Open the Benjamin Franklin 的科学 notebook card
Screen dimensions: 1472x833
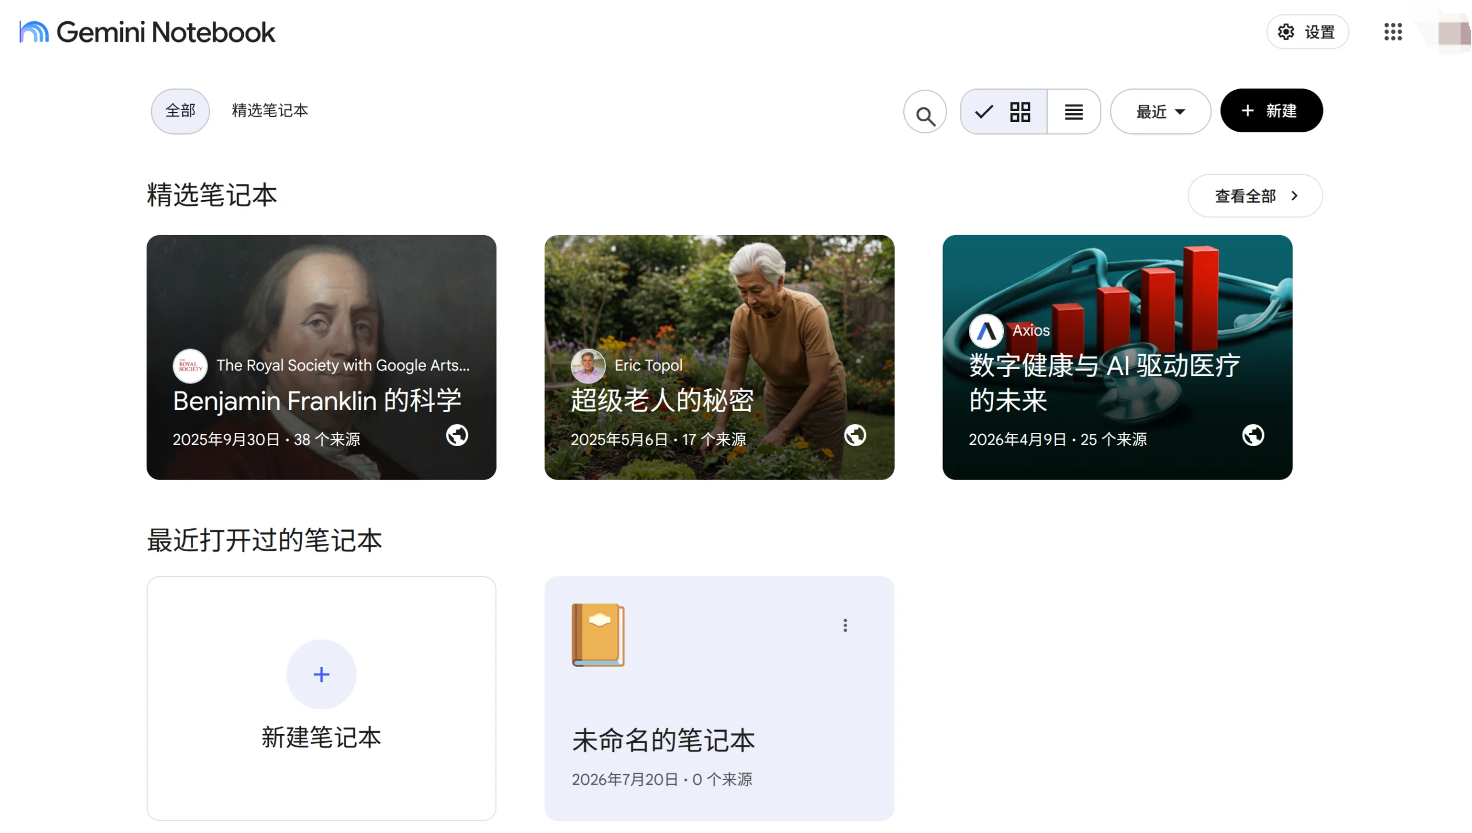(x=321, y=357)
